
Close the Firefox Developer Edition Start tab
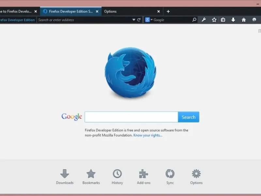coord(97,11)
